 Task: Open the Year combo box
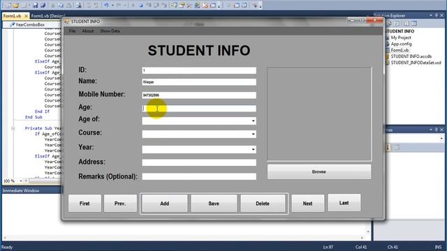point(253,149)
